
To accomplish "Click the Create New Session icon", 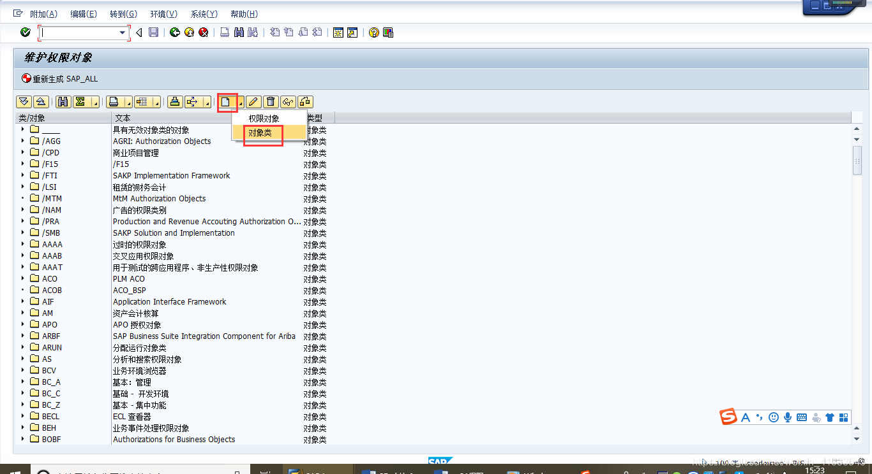I will pyautogui.click(x=338, y=32).
